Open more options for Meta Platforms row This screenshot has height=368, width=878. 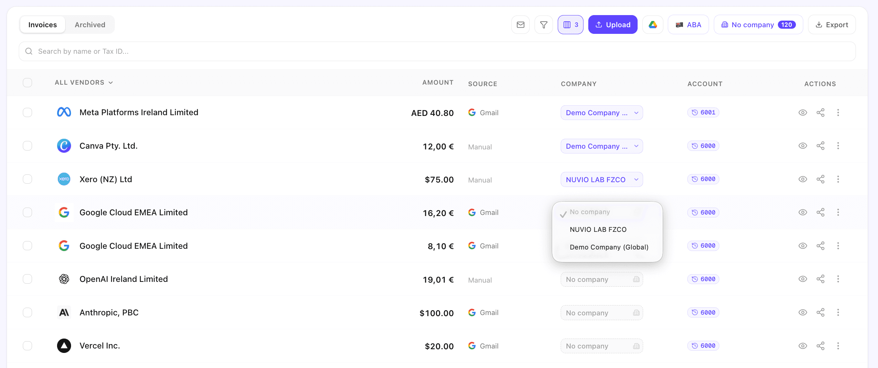point(838,113)
